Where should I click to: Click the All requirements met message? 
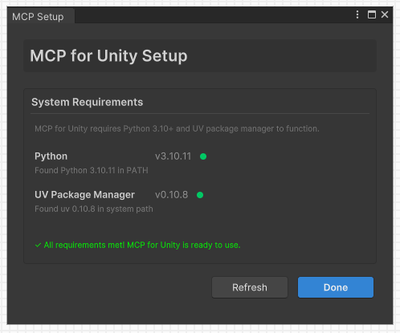[142, 245]
